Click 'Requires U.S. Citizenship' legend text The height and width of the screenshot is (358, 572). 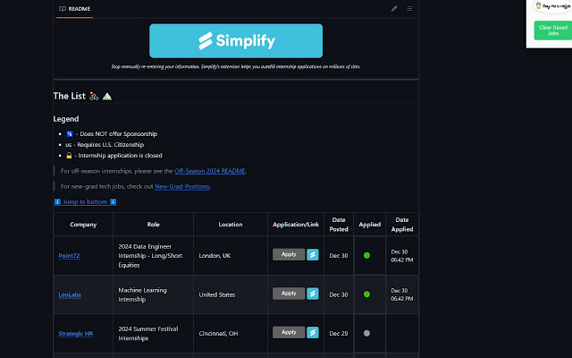111,145
